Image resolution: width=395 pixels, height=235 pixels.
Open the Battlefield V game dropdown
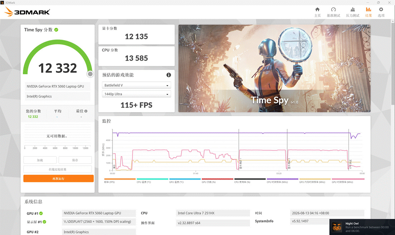pos(136,85)
